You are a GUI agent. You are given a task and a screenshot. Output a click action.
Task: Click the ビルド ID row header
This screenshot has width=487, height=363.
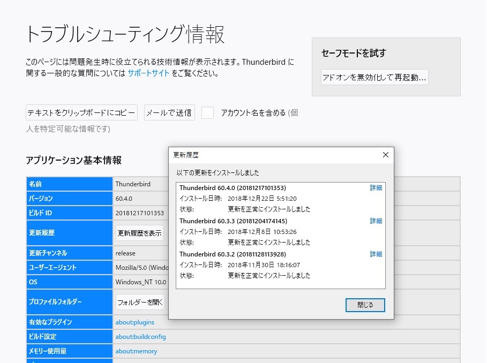69,213
